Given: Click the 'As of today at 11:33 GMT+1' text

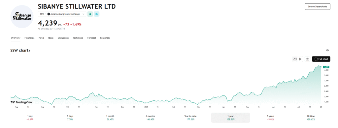Looking at the screenshot, I should click(x=51, y=29).
